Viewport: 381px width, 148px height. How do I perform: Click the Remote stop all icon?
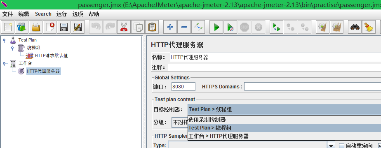coord(291,27)
